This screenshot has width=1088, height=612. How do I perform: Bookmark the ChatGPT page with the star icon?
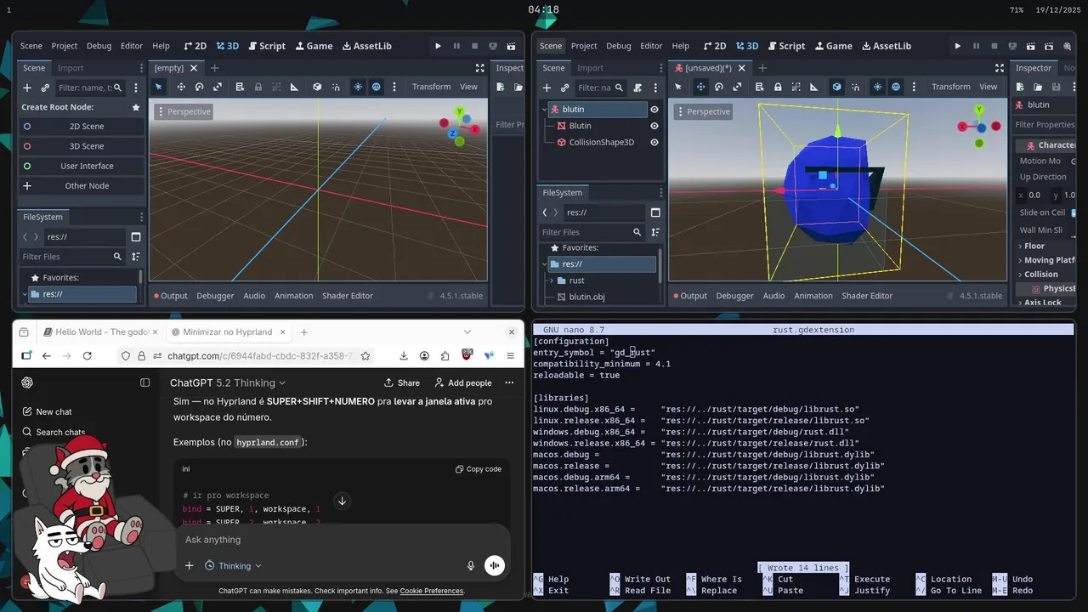365,356
